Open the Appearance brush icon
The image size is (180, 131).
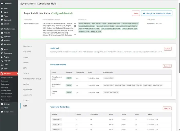tap(2, 53)
